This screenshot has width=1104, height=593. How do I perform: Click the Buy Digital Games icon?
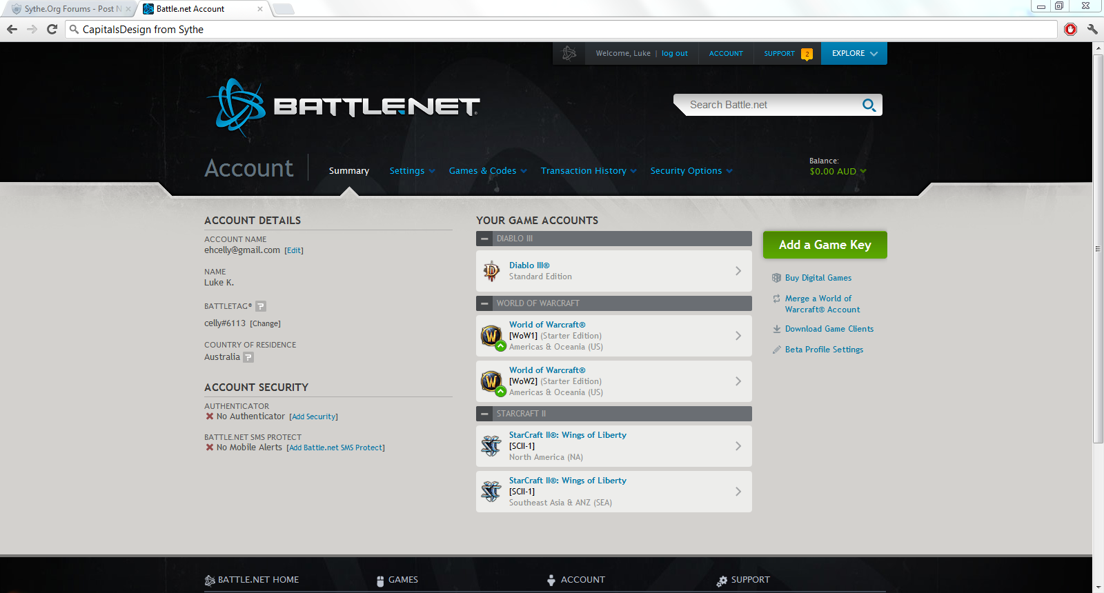click(776, 278)
